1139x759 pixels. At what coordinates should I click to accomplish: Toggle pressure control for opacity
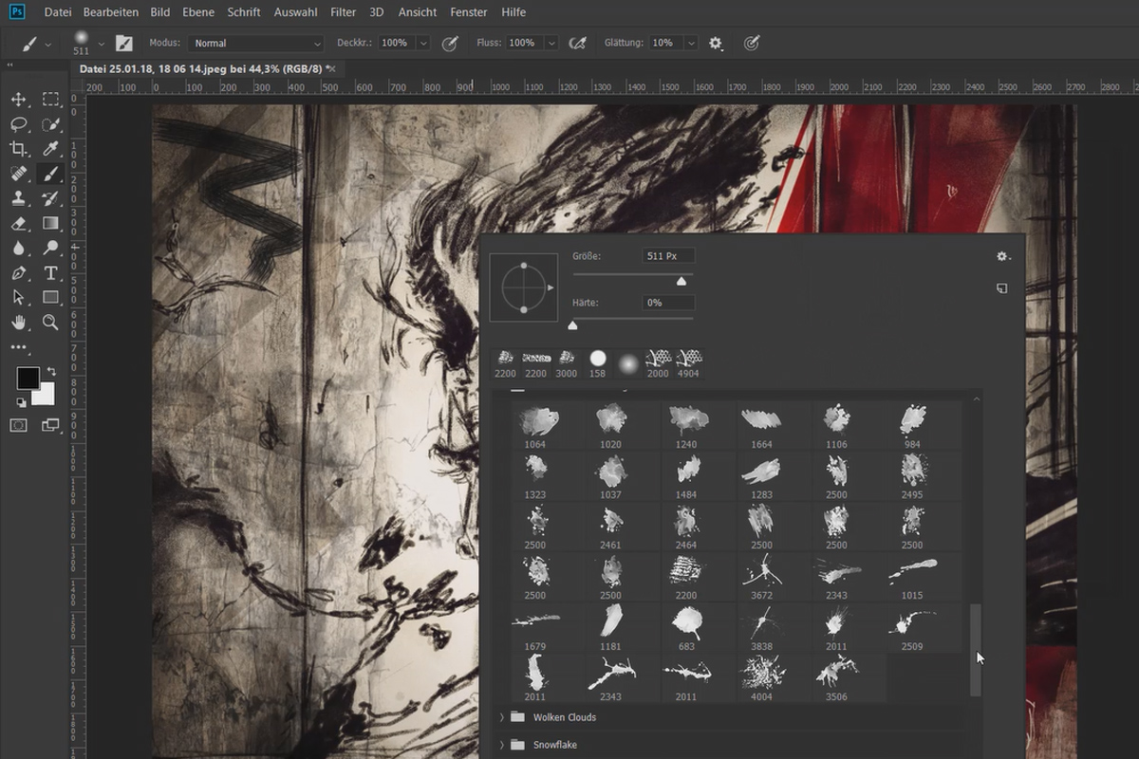pyautogui.click(x=451, y=43)
